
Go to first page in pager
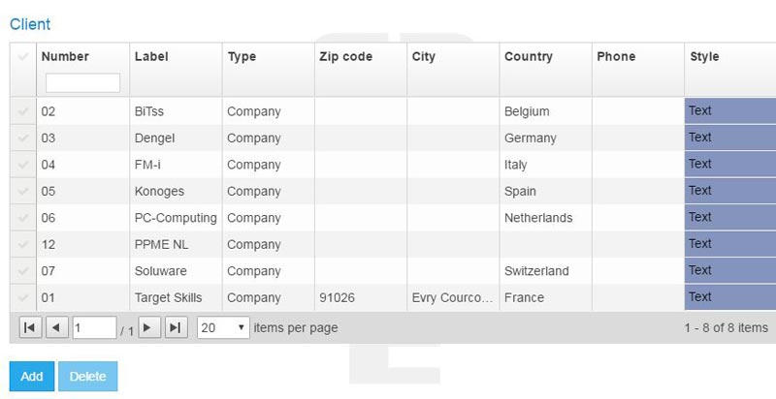pyautogui.click(x=30, y=328)
